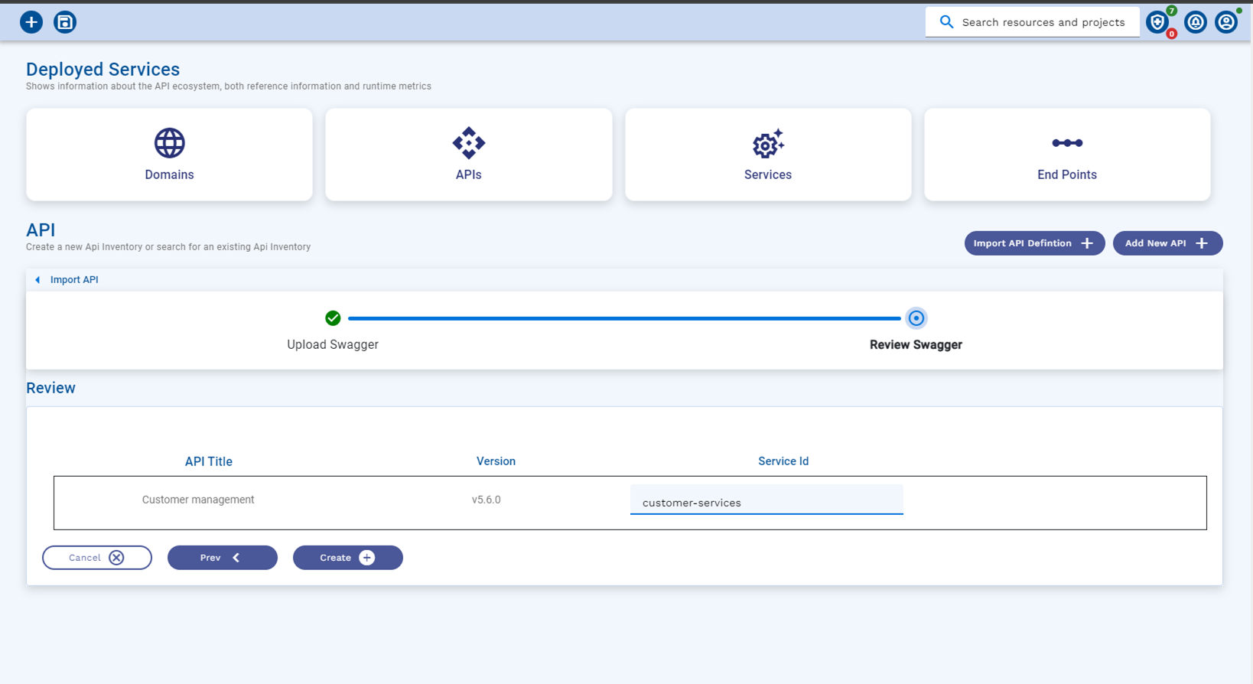Click the Review Swagger step label
This screenshot has height=684, width=1253.
pos(916,345)
